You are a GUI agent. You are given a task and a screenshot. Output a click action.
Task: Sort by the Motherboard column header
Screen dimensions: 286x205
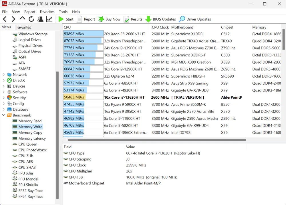(195, 27)
